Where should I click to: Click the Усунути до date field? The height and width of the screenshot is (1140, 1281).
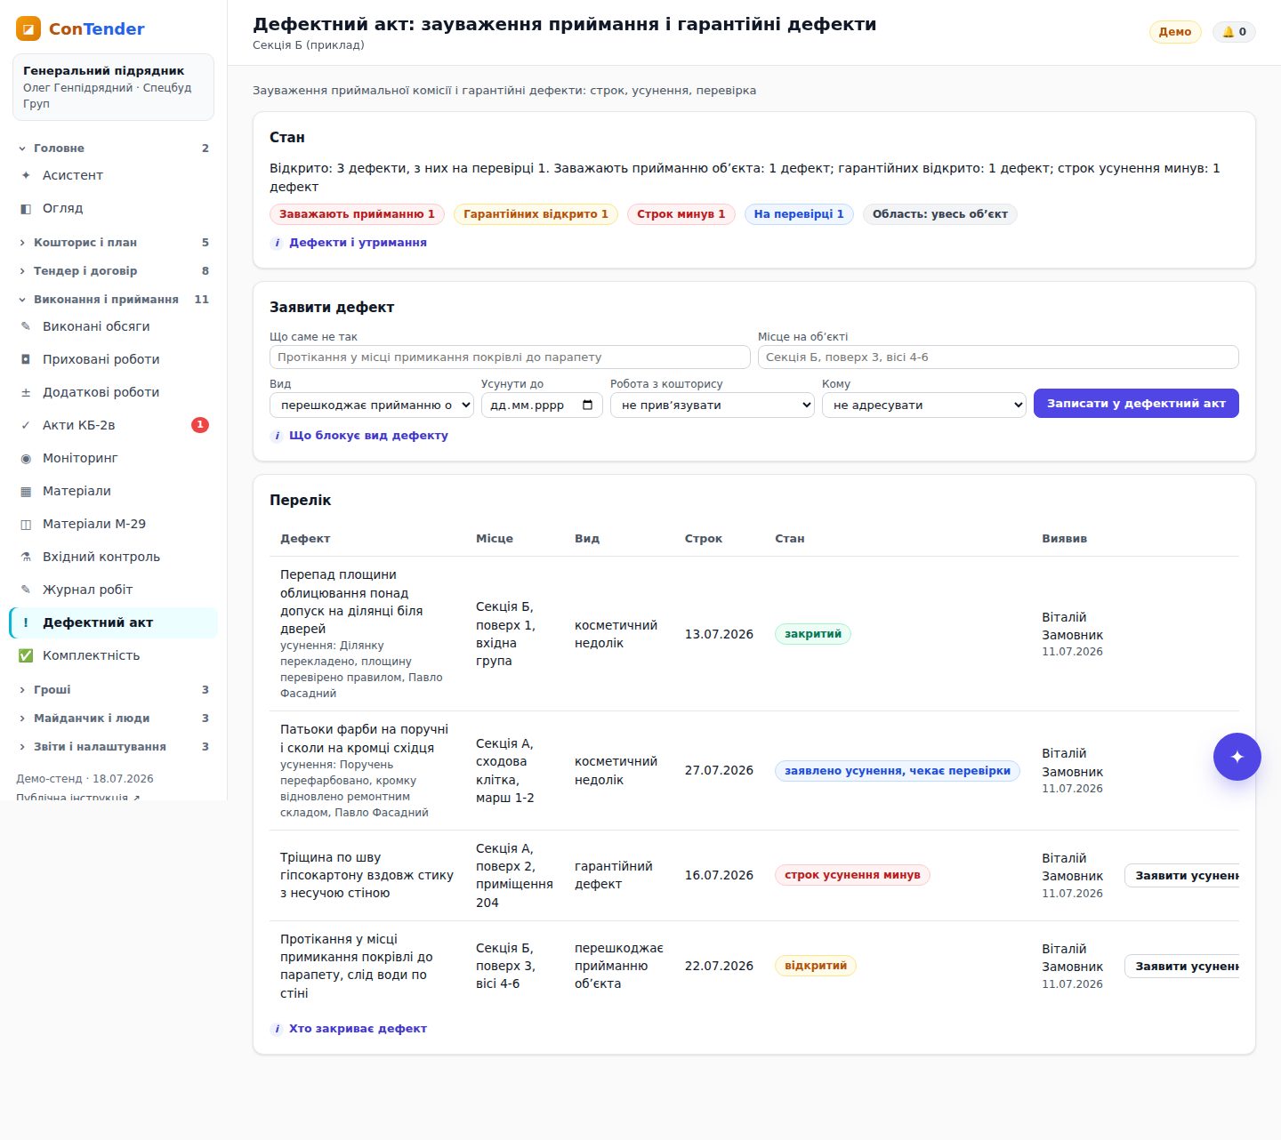point(542,405)
